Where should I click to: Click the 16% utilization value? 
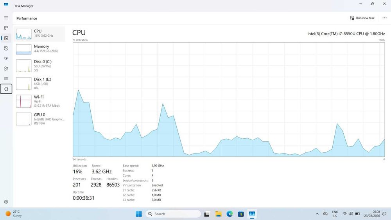click(77, 172)
